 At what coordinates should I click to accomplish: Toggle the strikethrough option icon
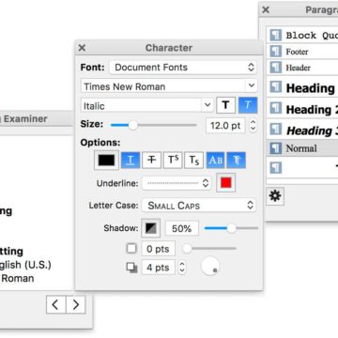click(152, 161)
